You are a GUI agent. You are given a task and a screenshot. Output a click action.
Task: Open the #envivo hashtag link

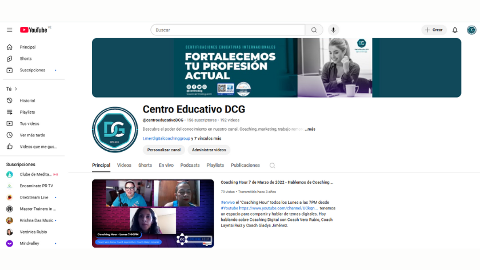(x=228, y=203)
